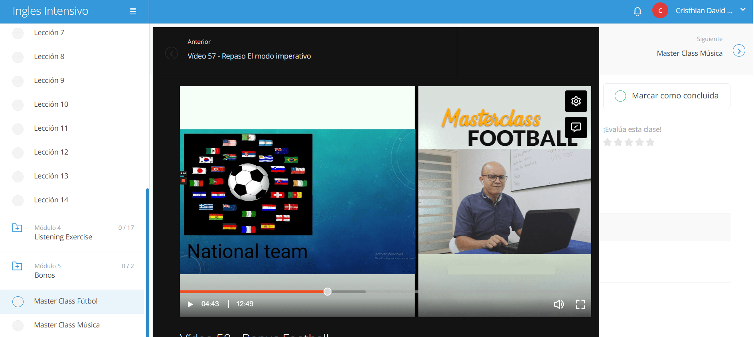The image size is (754, 337).
Task: Check the Master Class Música circle
Action: tap(18, 325)
